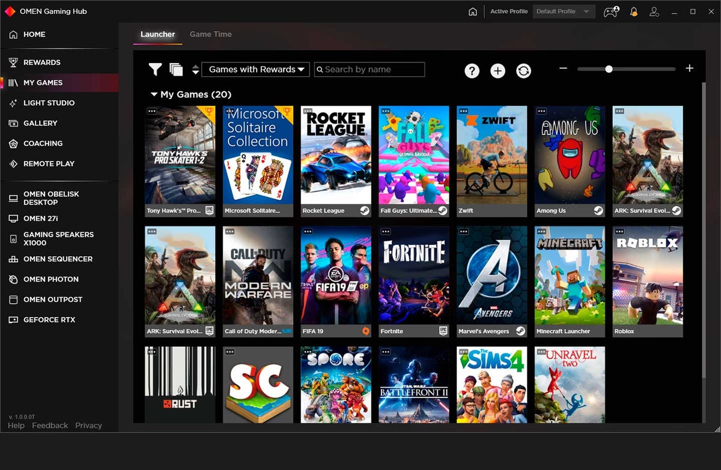Toggle the sort order arrows
Screen dimensions: 721x470
coord(195,70)
